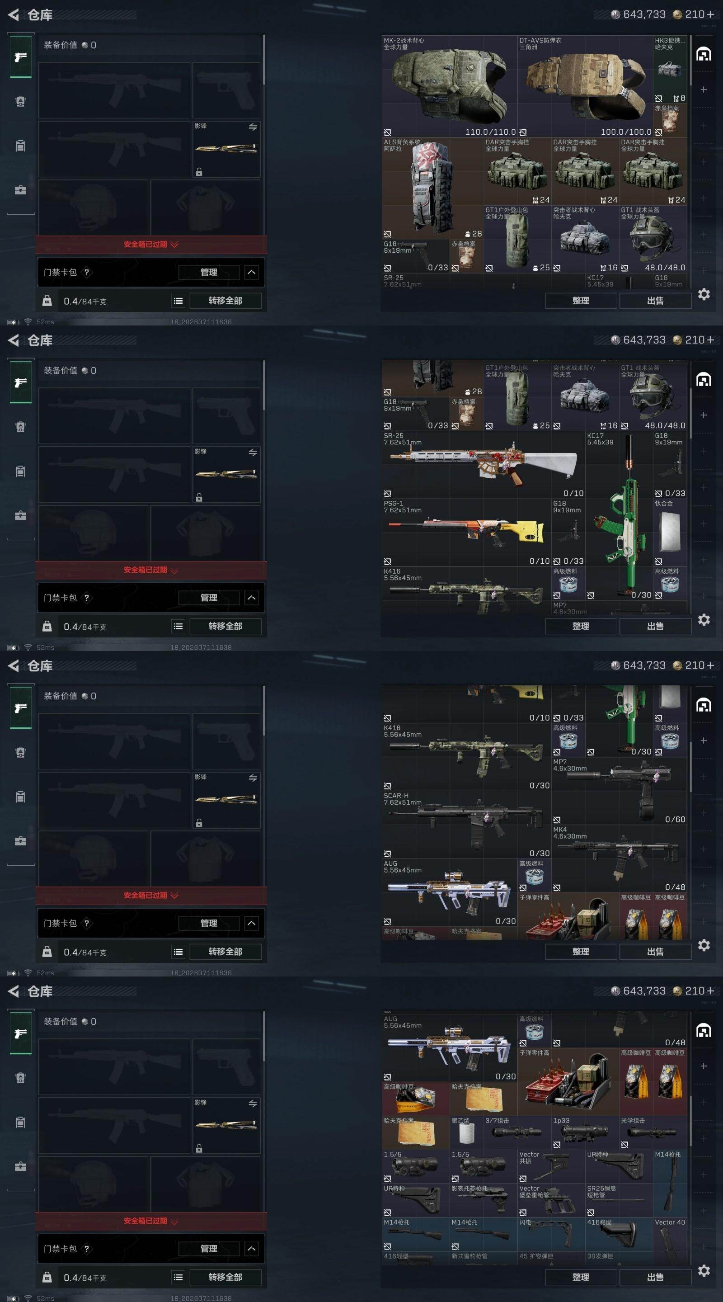Expand the 安全箱已过期 bar in the DT-AVS armor view

tap(151, 244)
